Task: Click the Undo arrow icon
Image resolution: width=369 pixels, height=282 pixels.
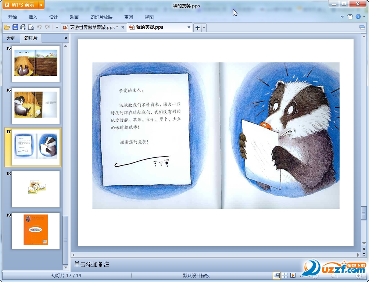Action: click(x=39, y=27)
